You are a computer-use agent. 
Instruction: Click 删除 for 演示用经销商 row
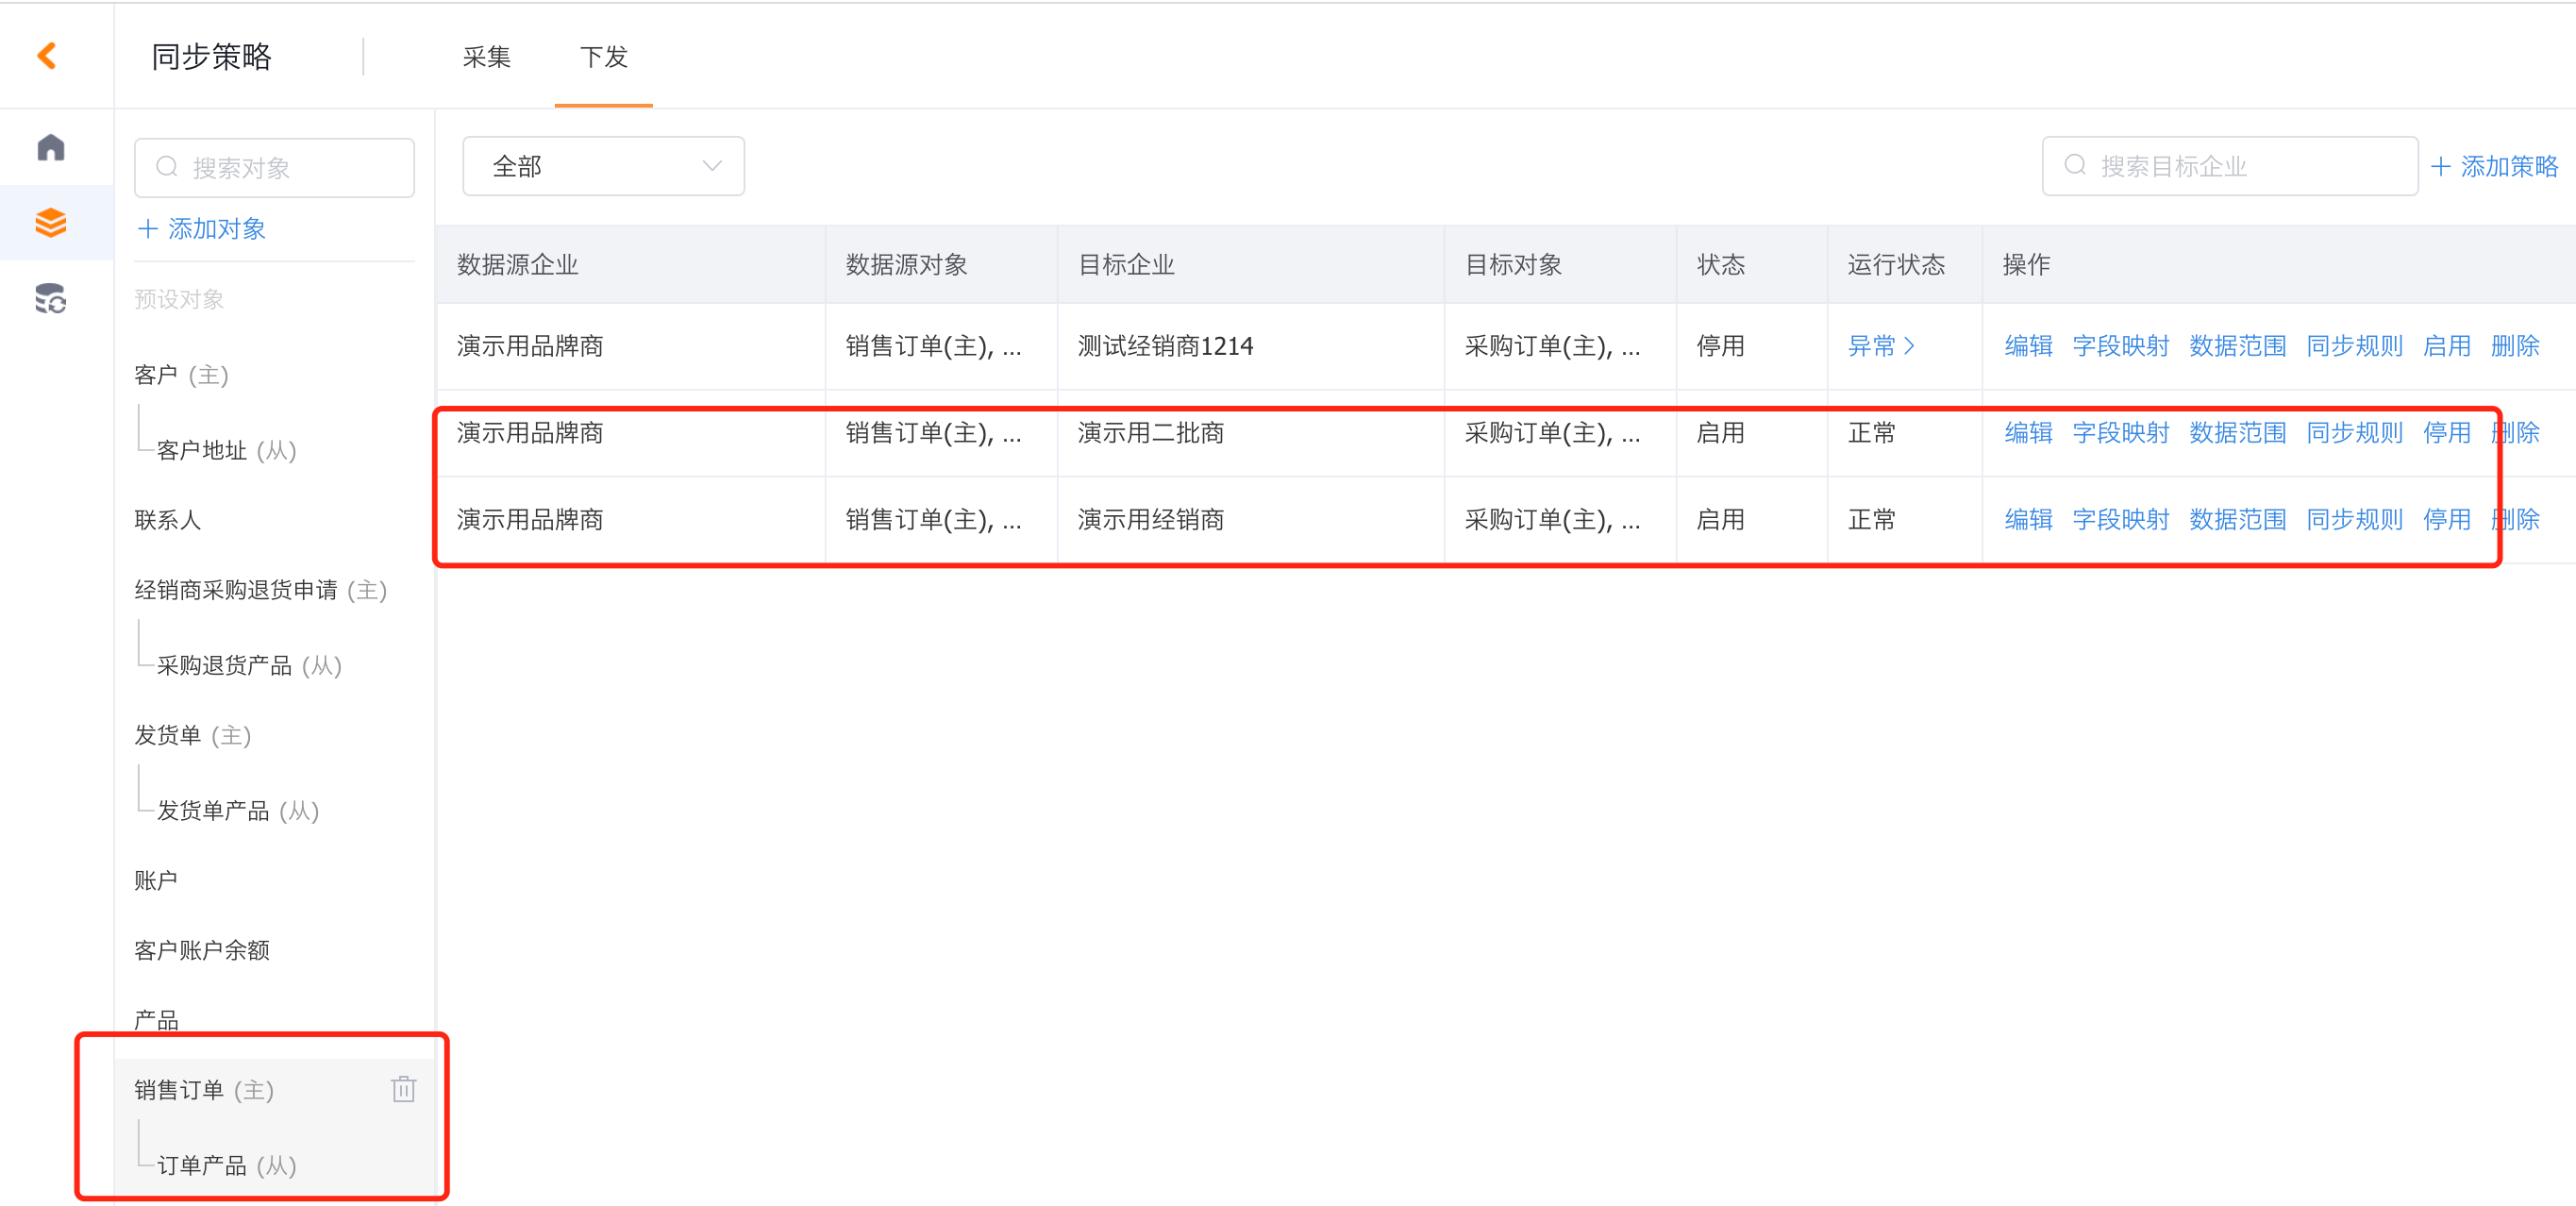point(2514,520)
